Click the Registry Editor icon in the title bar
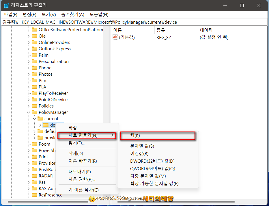This screenshot has width=269, height=206. (x=6, y=5)
